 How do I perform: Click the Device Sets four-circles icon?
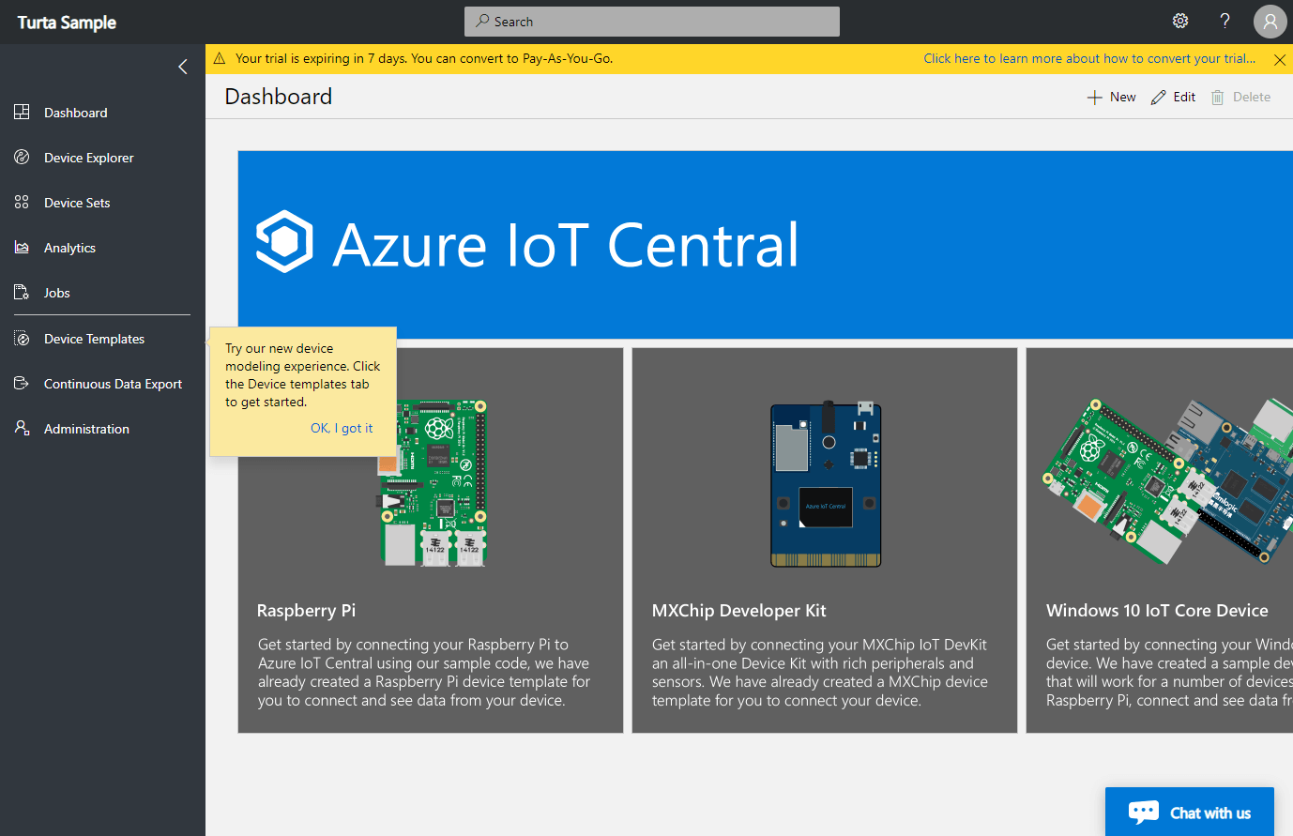[22, 203]
